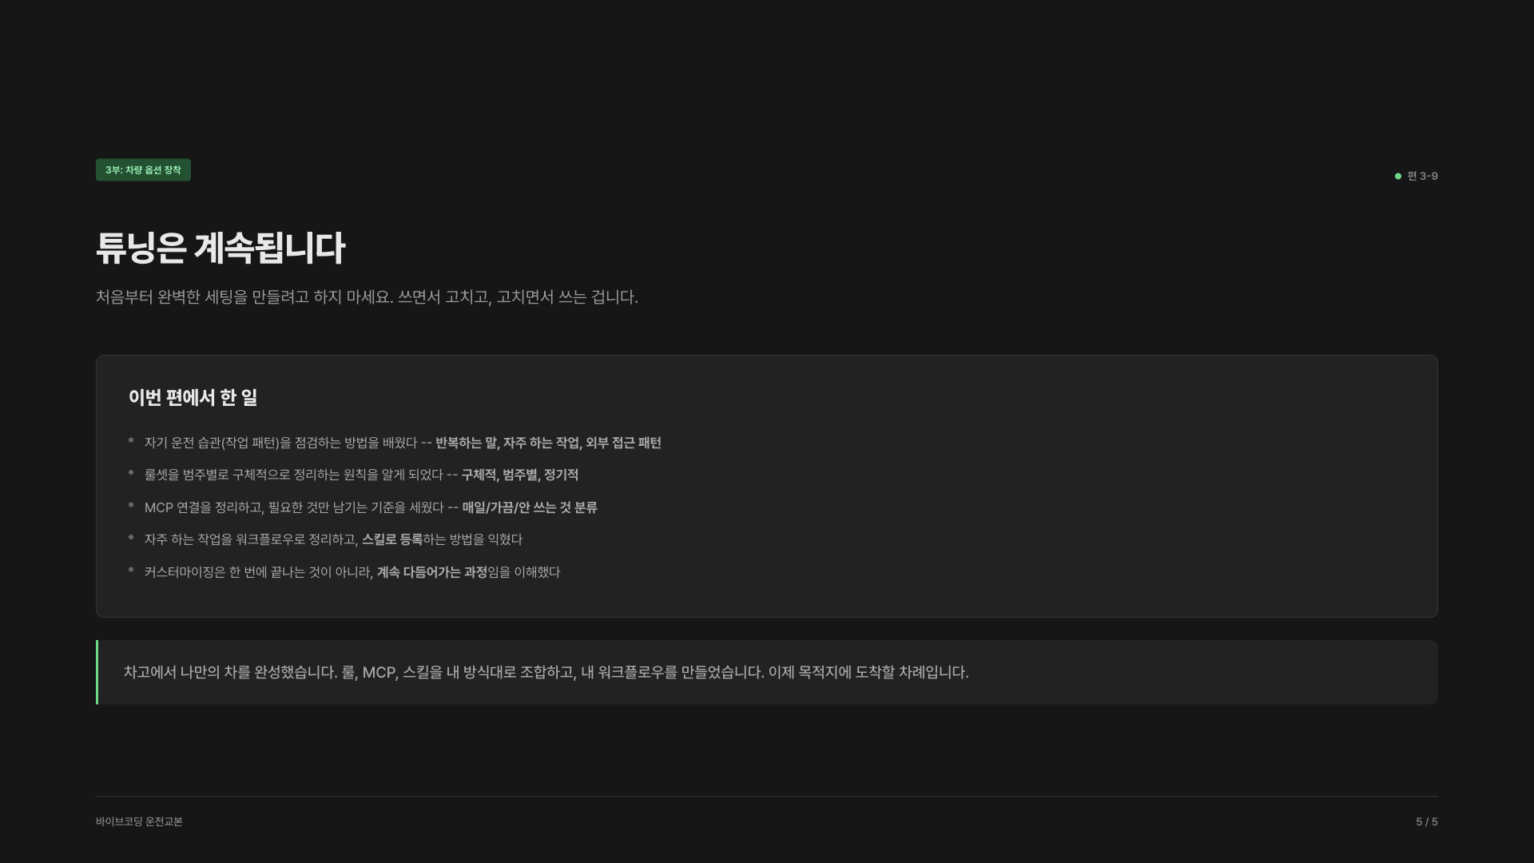Click the 5 / 5 page counter

coord(1427,821)
